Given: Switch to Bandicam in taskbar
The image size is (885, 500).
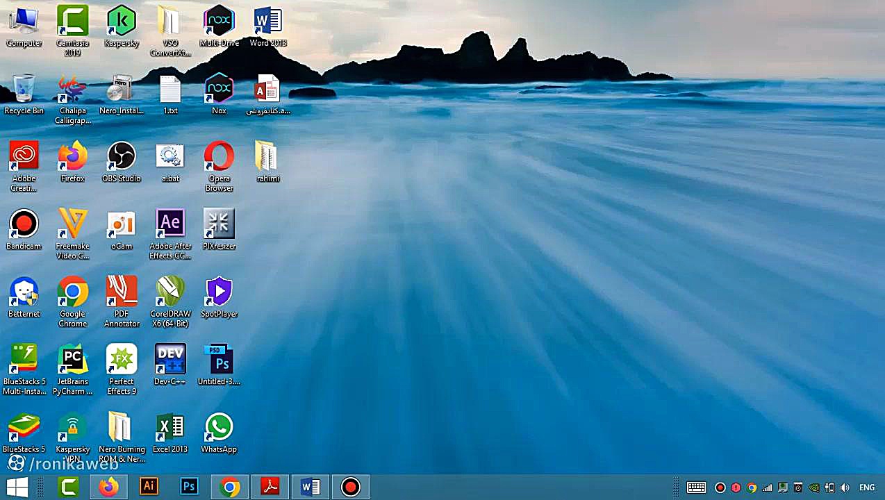Looking at the screenshot, I should 351,487.
